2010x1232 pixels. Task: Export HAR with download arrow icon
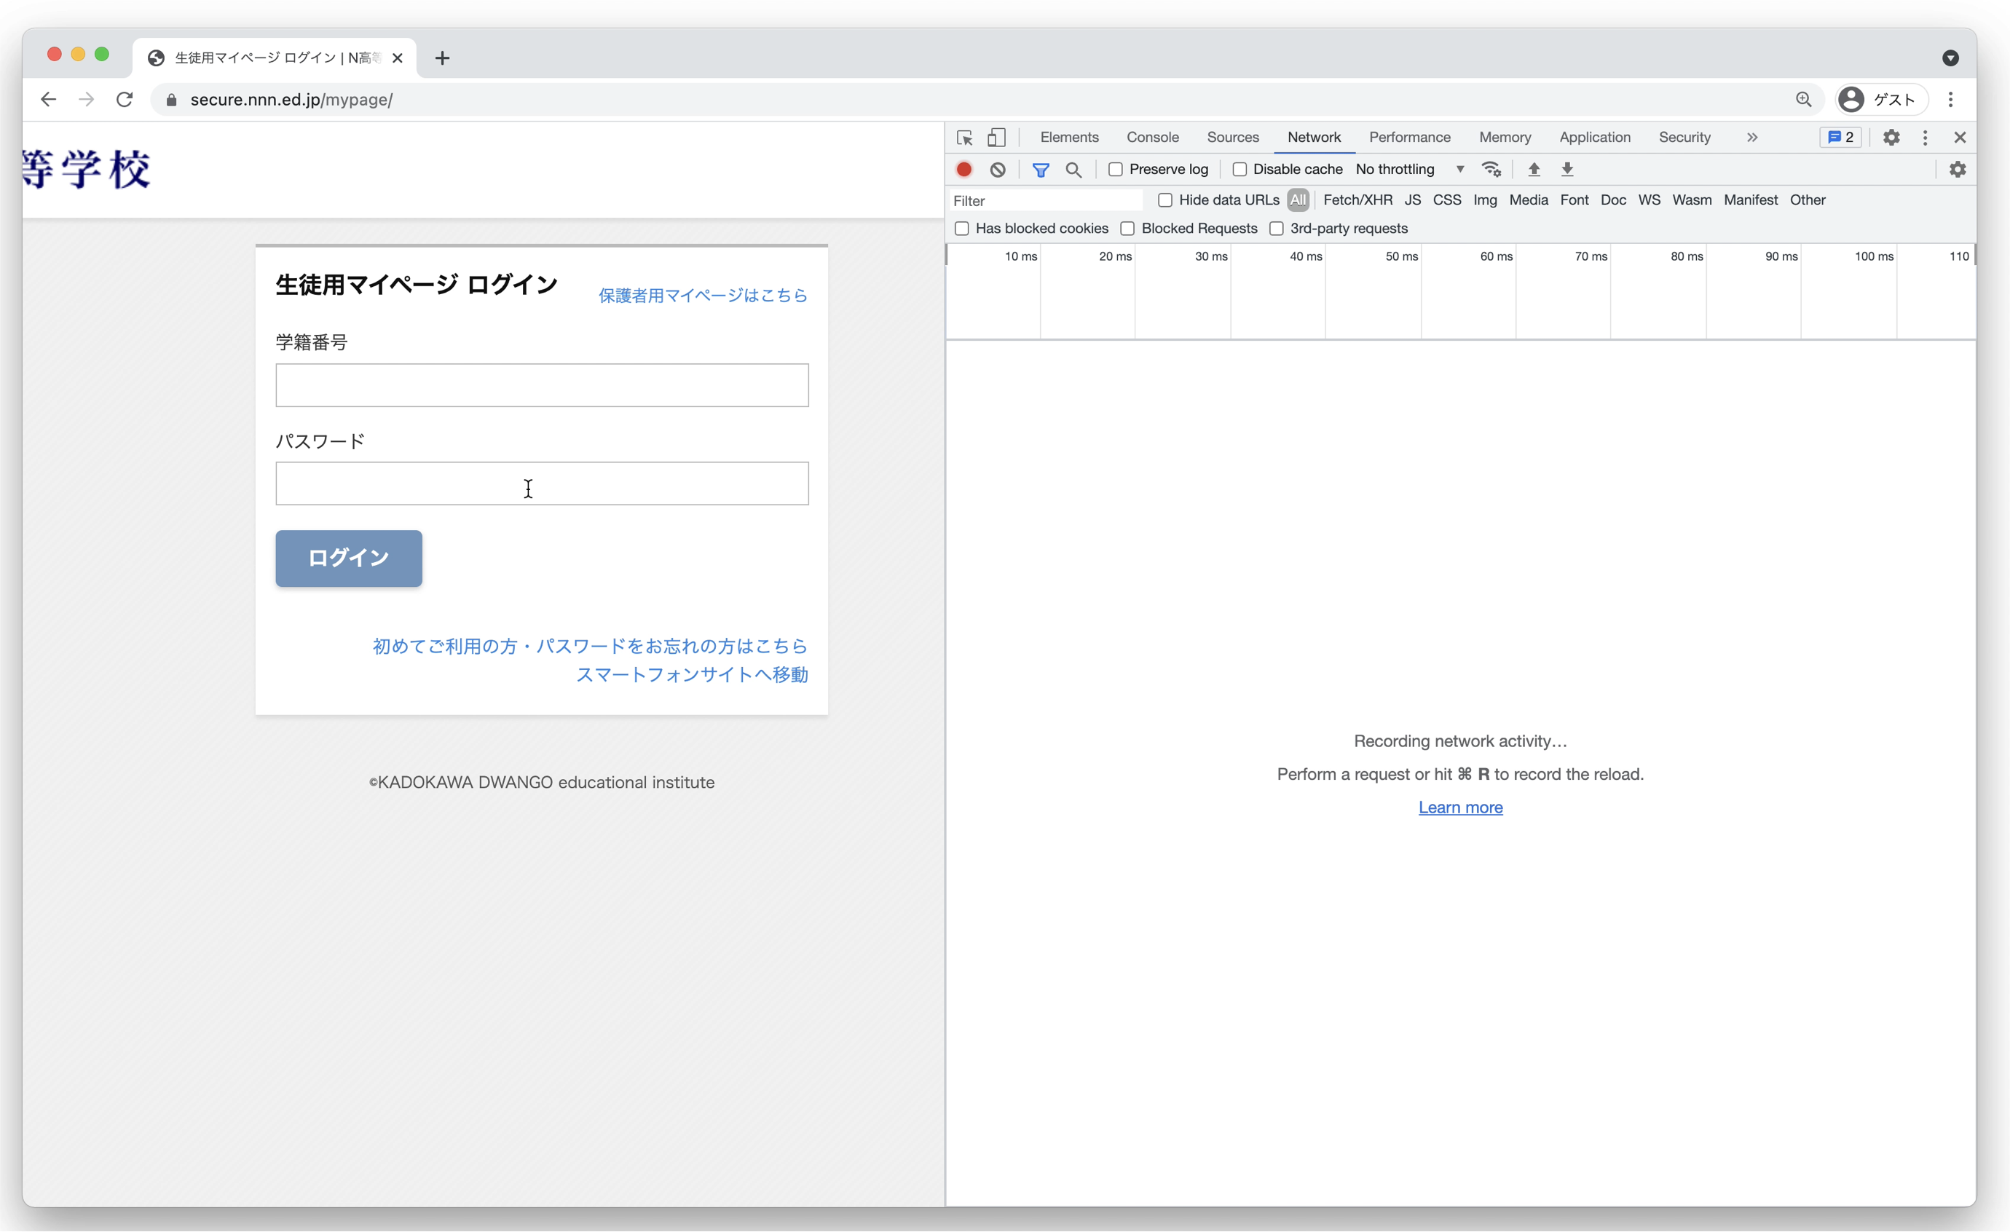(x=1567, y=170)
